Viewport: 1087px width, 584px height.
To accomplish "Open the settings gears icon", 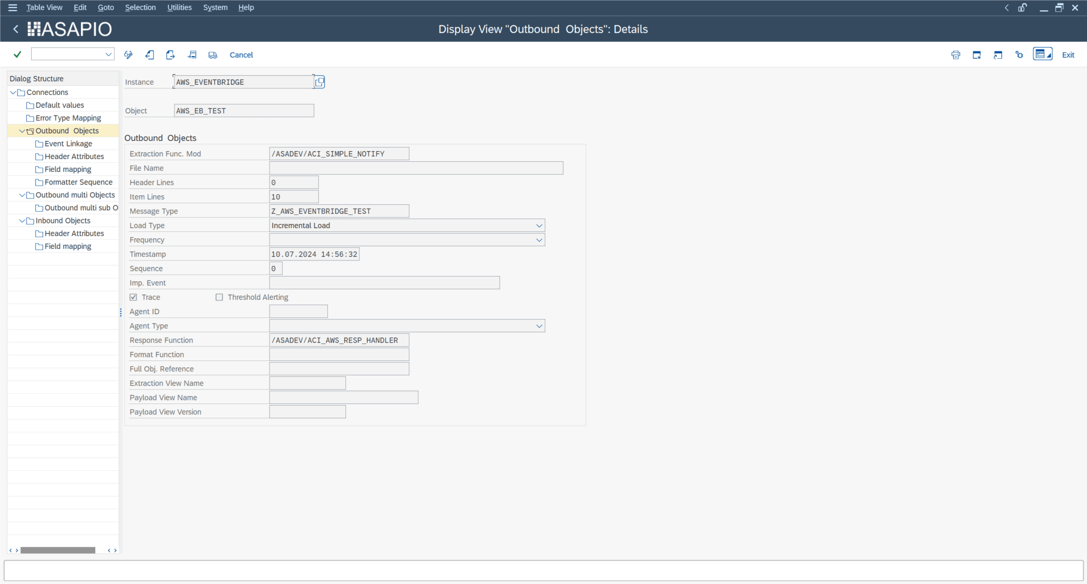I will point(1019,55).
